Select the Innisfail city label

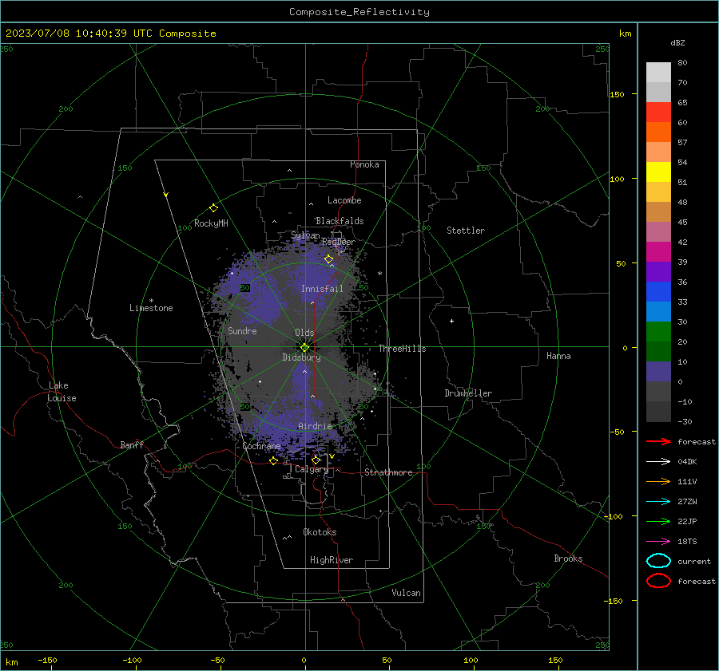tap(322, 289)
